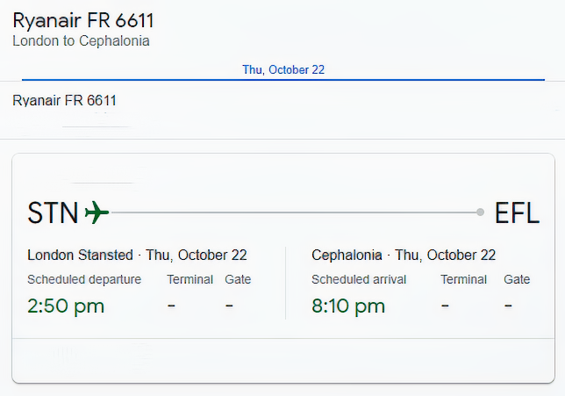This screenshot has width=565, height=396.
Task: Click the Scheduled arrival label
Action: tap(359, 279)
